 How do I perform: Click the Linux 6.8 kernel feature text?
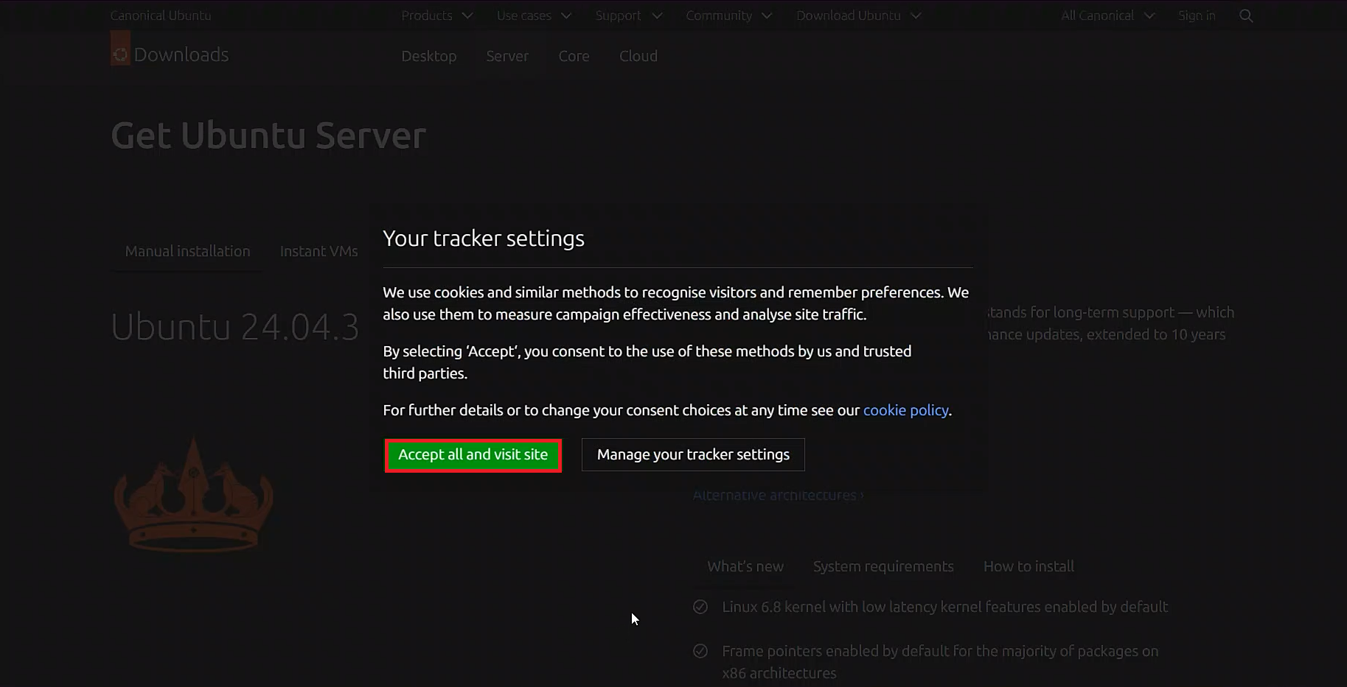pyautogui.click(x=944, y=607)
